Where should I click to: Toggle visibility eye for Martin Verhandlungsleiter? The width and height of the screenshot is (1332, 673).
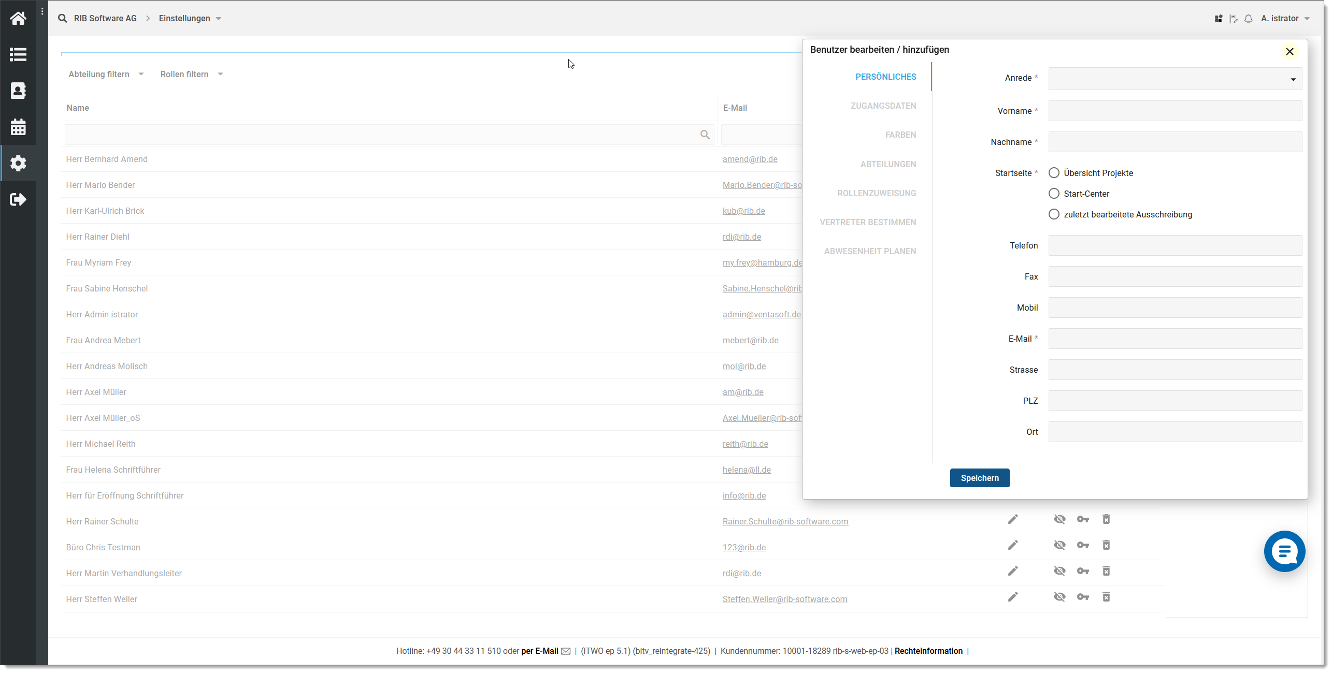[x=1059, y=571]
